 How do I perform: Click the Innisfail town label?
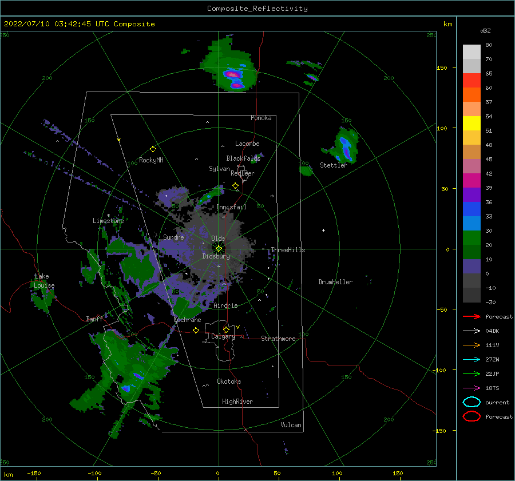coord(231,207)
